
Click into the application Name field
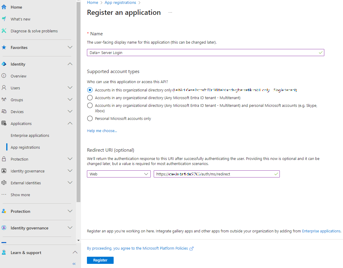(x=206, y=53)
